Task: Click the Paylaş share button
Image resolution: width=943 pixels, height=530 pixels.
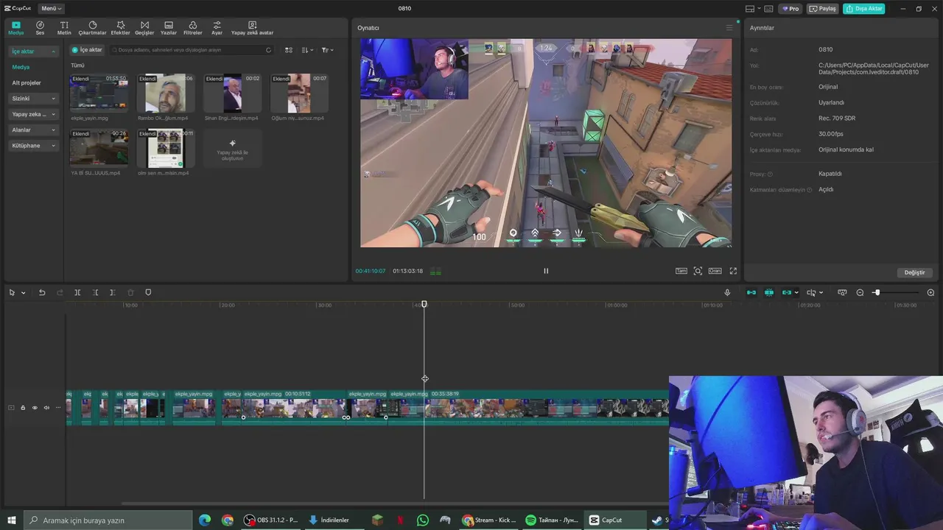Action: tap(823, 9)
